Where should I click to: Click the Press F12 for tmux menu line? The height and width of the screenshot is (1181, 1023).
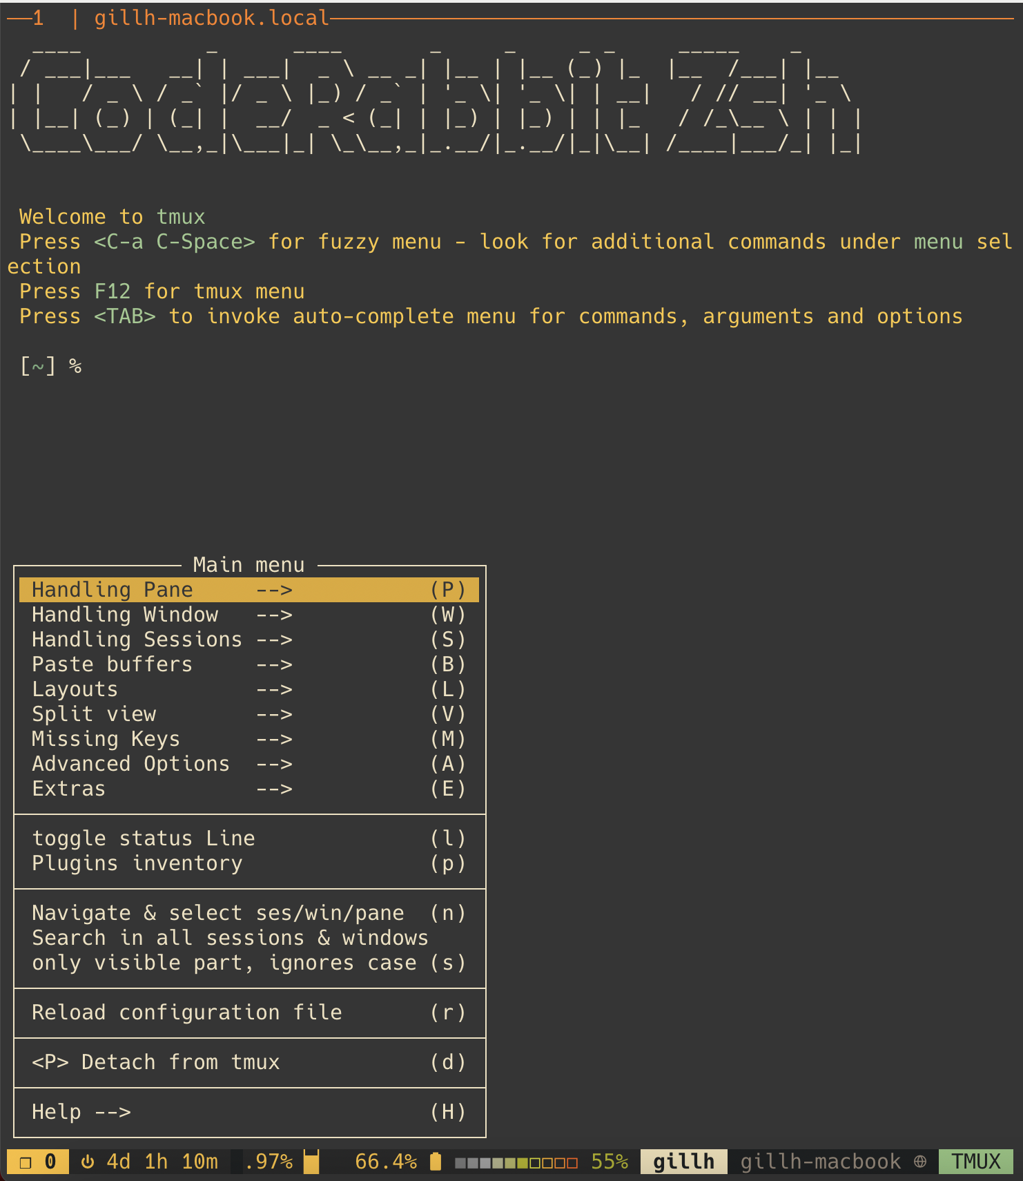point(162,291)
